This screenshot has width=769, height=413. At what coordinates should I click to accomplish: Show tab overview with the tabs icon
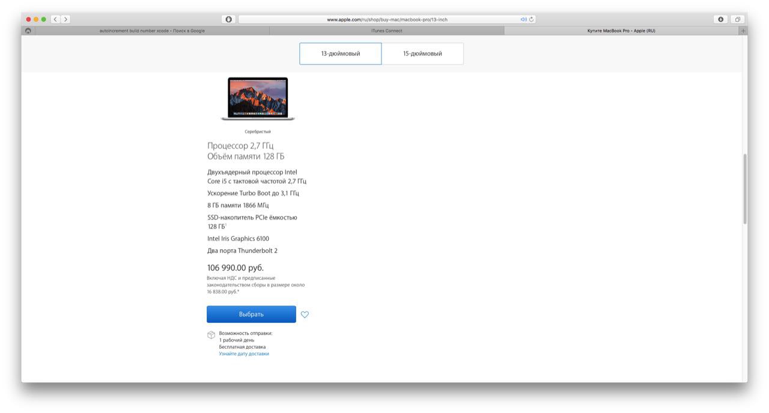pos(737,19)
